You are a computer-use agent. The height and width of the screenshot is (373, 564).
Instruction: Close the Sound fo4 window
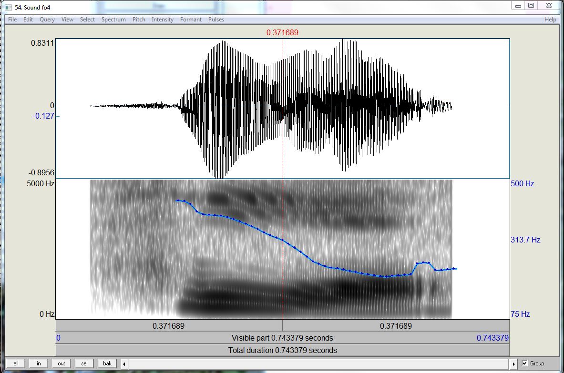point(549,6)
